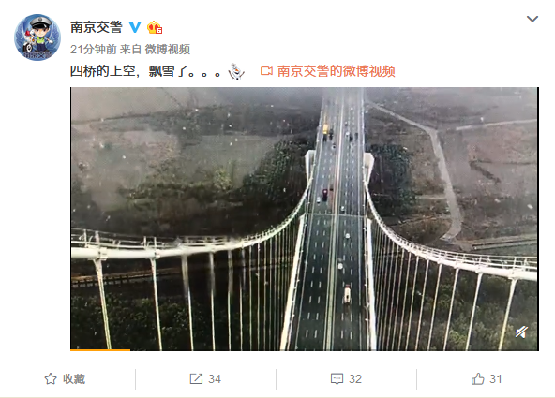Click the crown membership badge icon

click(x=155, y=27)
